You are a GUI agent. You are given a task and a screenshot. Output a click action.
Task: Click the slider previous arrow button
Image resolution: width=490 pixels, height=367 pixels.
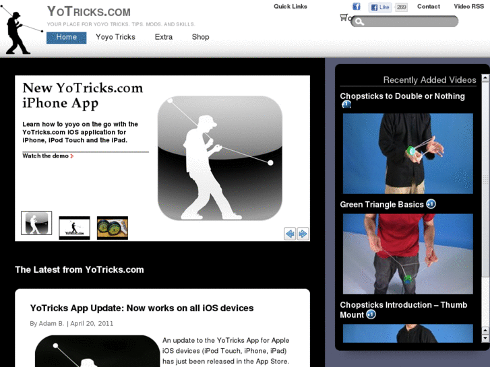(290, 234)
